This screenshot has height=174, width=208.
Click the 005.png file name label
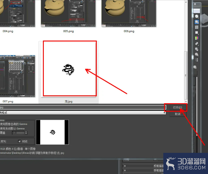(69, 31)
